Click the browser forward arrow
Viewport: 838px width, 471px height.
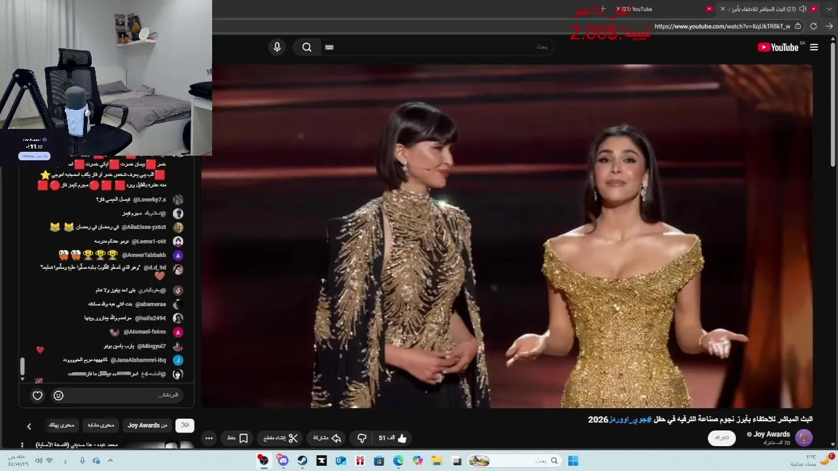[829, 26]
